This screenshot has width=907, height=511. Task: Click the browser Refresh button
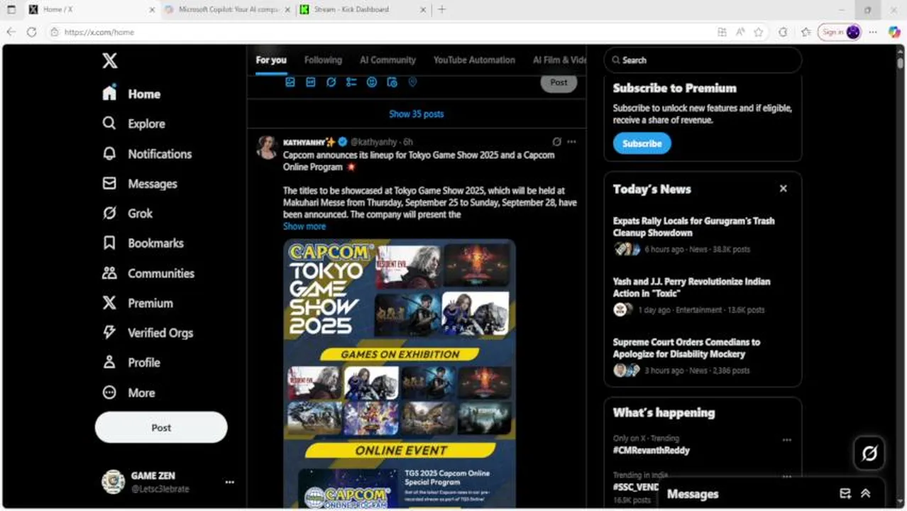click(x=31, y=32)
